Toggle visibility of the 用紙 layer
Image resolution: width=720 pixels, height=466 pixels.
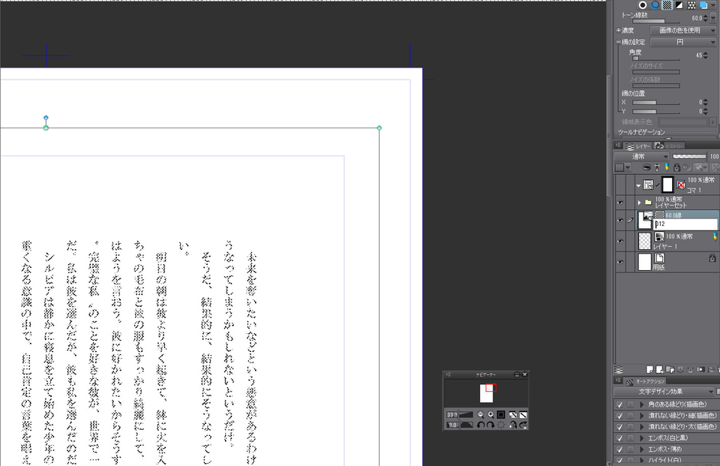tap(620, 261)
